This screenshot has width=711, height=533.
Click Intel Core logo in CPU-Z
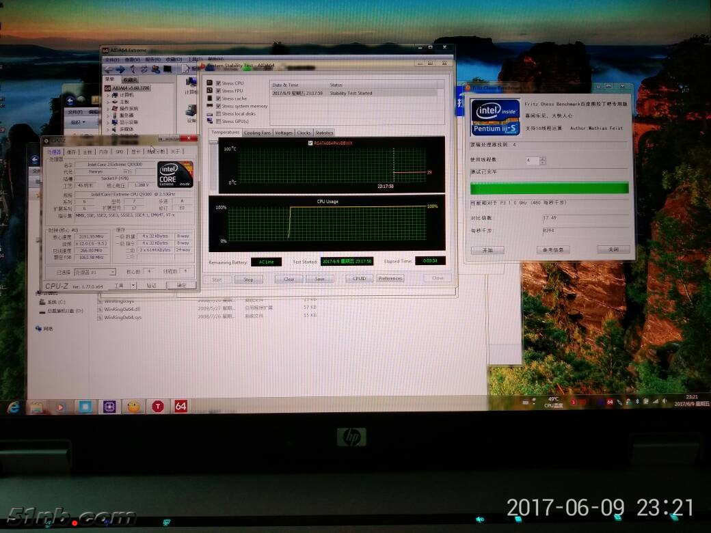[x=175, y=174]
